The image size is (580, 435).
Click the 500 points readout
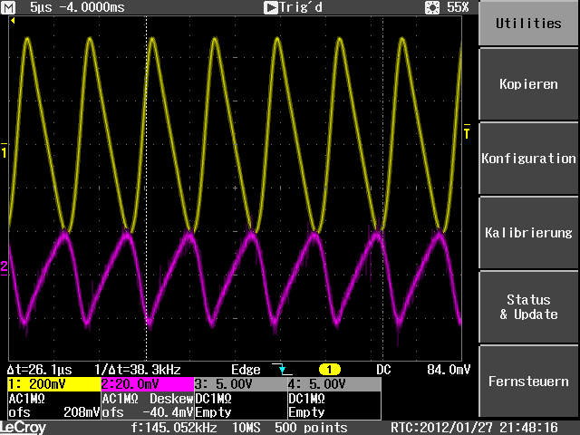coord(311,428)
